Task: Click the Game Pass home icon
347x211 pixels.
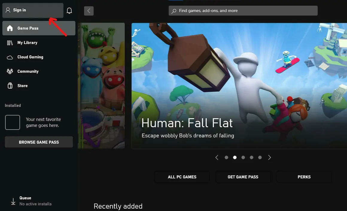Action: pyautogui.click(x=10, y=28)
